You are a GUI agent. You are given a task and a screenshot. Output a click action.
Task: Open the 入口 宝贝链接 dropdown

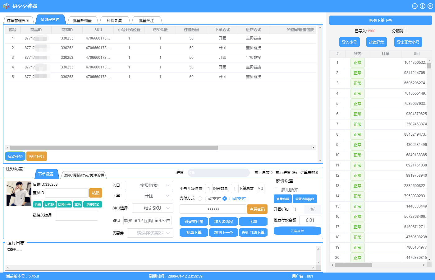click(x=149, y=185)
